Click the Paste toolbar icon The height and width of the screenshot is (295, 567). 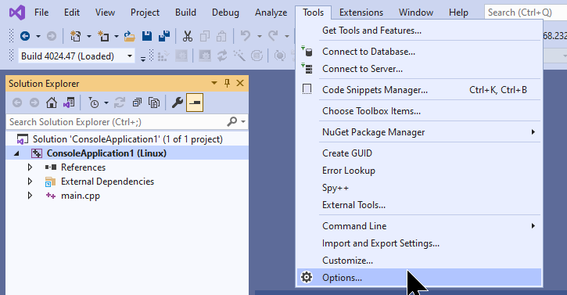[221, 36]
